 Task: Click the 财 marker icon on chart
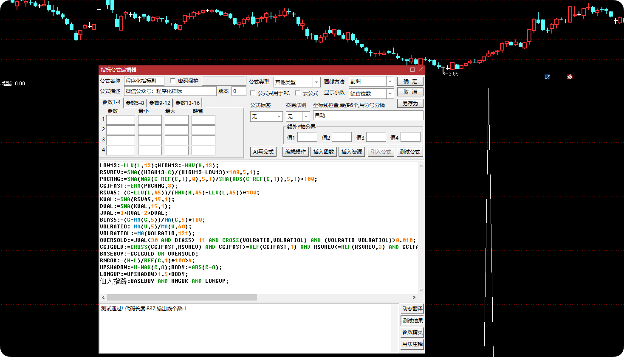pyautogui.click(x=547, y=77)
